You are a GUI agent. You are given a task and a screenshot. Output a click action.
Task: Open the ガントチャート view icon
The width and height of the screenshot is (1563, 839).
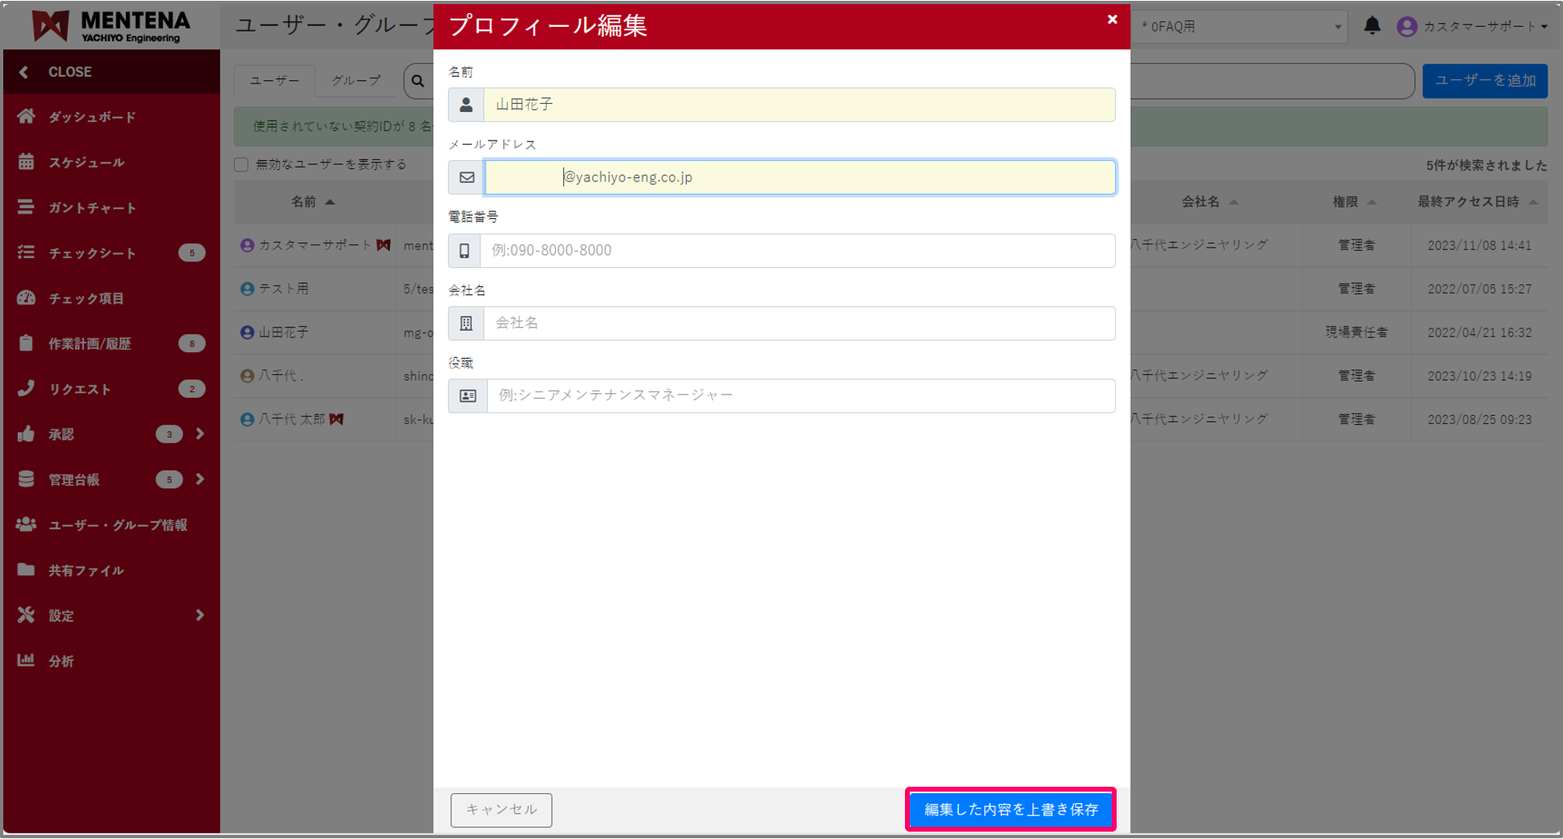pyautogui.click(x=27, y=208)
